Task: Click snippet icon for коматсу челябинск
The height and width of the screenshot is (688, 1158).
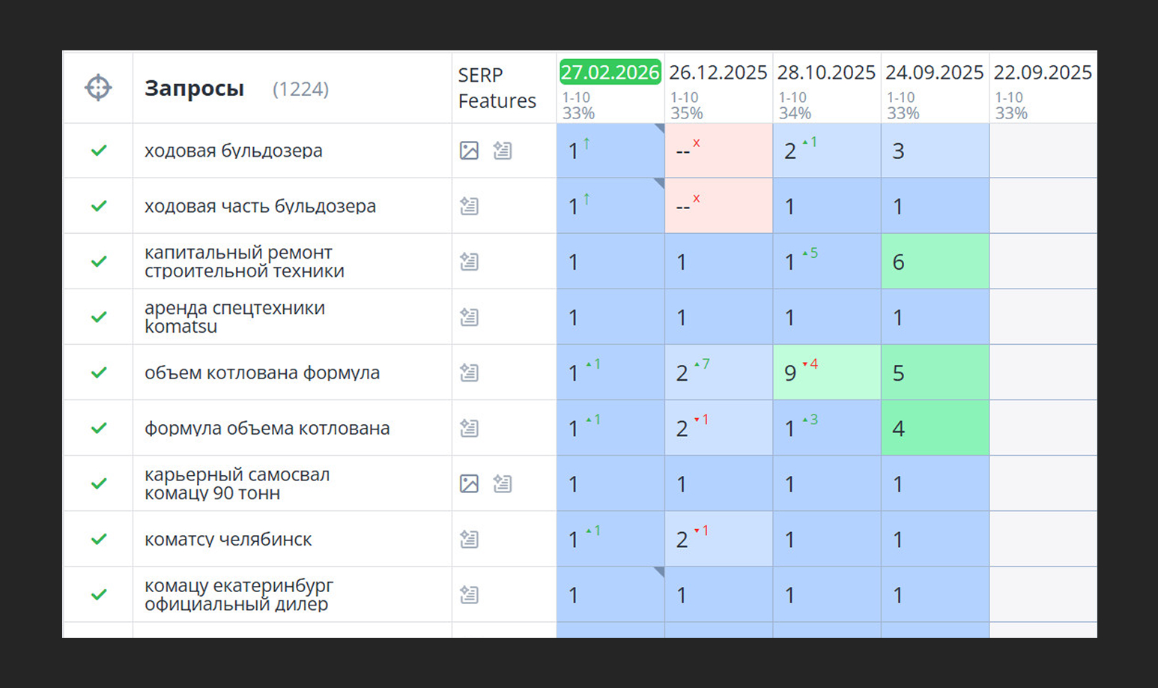Action: pos(469,539)
